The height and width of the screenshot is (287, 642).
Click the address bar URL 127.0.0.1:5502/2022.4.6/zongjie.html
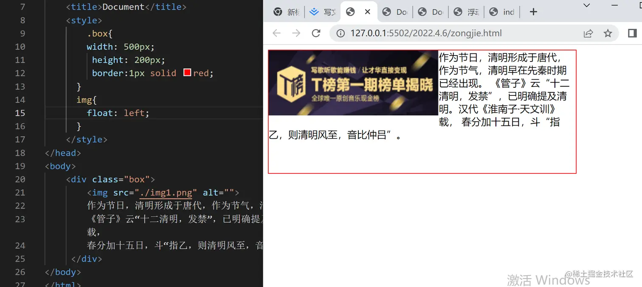click(426, 33)
